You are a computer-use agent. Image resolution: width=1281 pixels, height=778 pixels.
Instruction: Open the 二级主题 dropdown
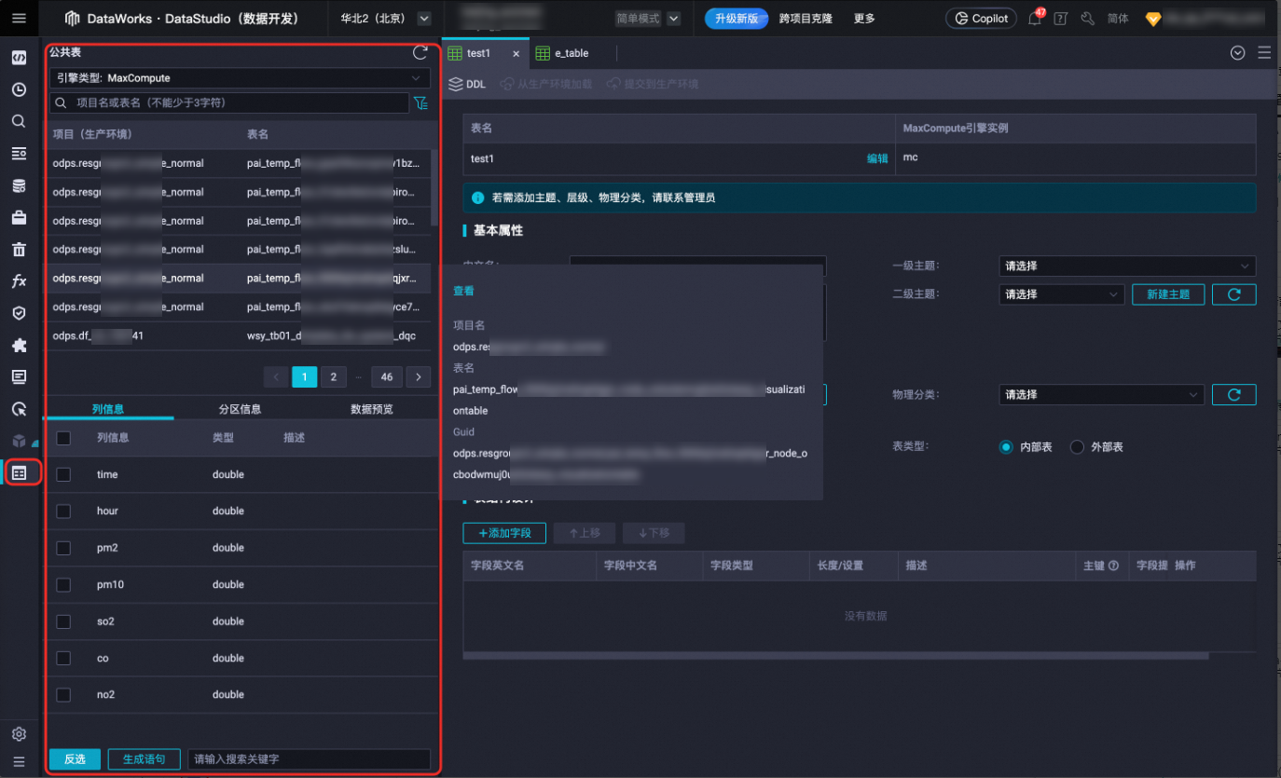tap(1061, 294)
